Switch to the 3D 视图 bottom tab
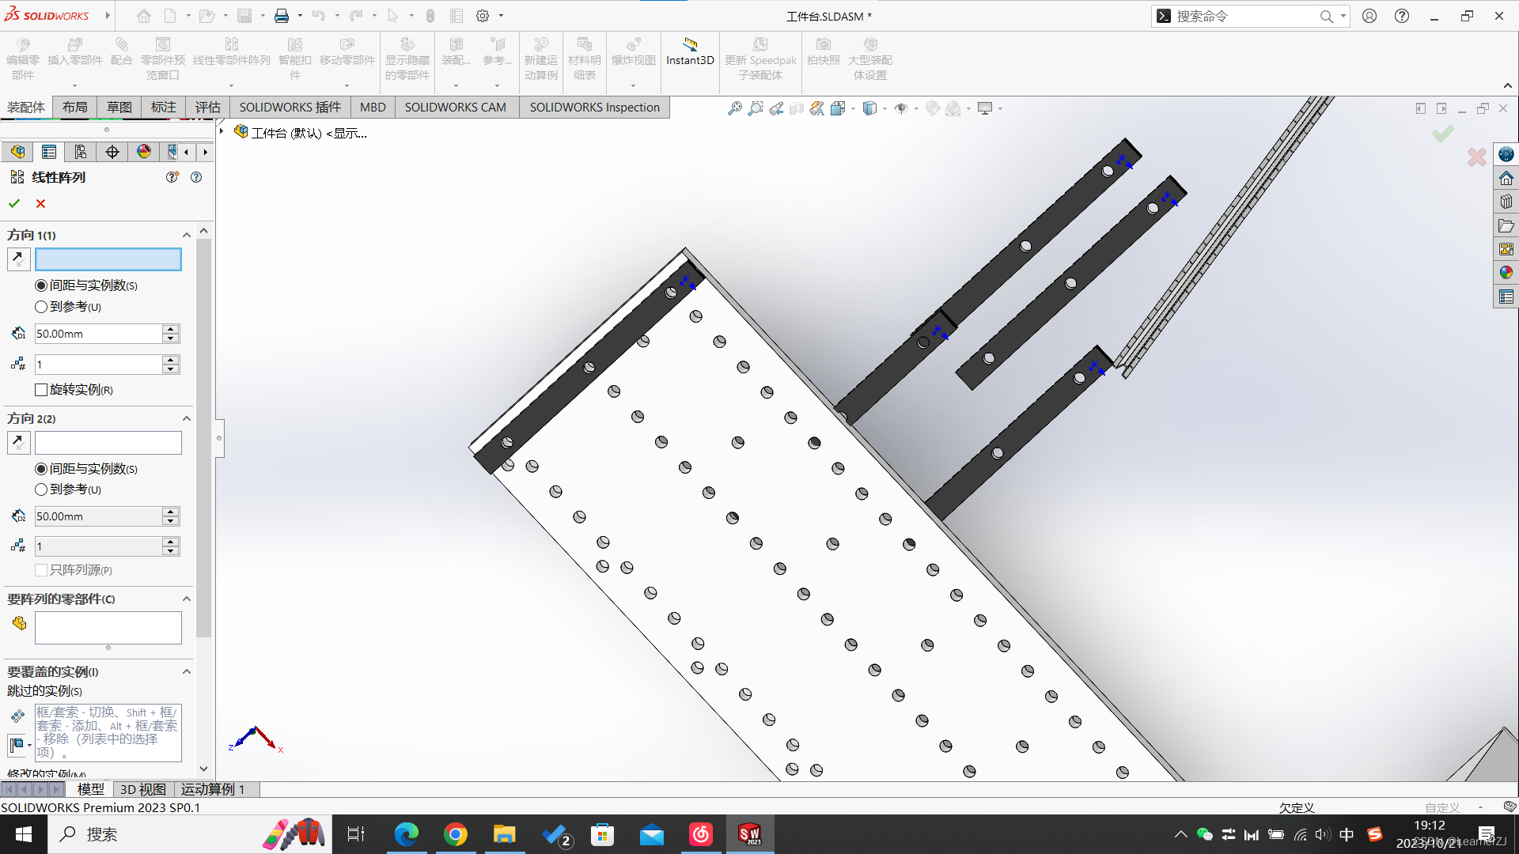Viewport: 1519px width, 854px height. tap(142, 789)
